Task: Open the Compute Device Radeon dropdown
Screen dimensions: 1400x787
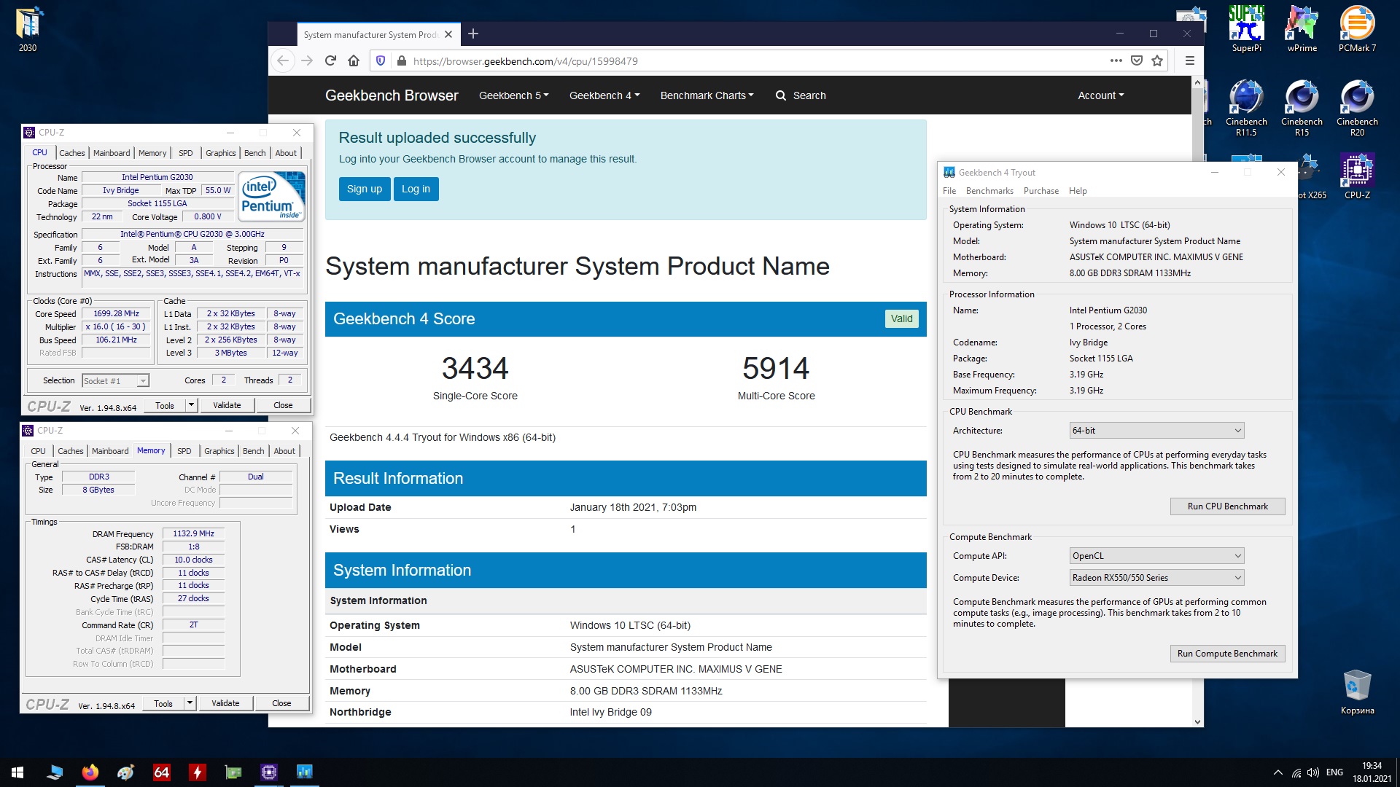Action: pyautogui.click(x=1156, y=578)
